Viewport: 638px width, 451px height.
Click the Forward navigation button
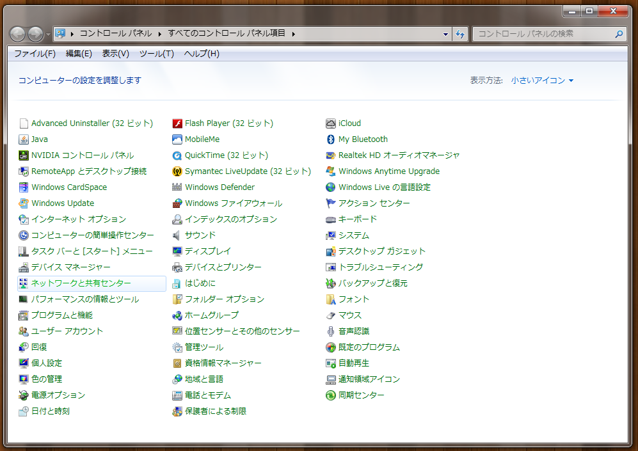pos(35,34)
